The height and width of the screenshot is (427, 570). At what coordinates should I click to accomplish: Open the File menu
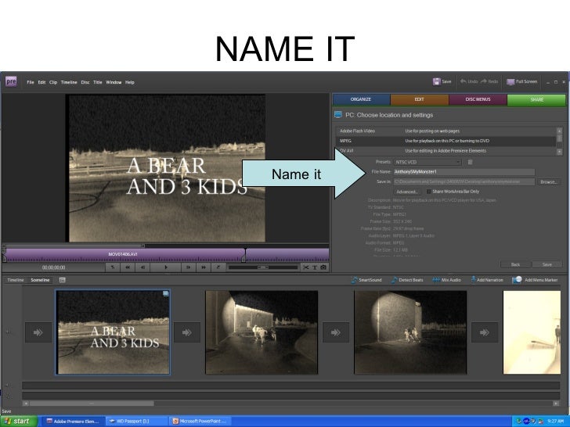pyautogui.click(x=31, y=82)
